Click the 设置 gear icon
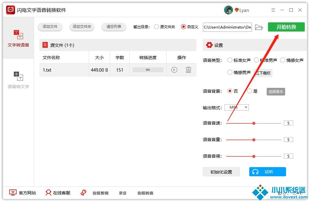 (209, 45)
